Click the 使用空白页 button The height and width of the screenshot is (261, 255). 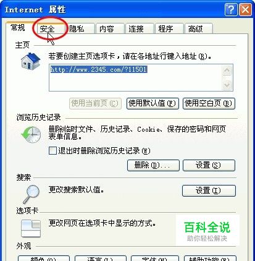[209, 103]
